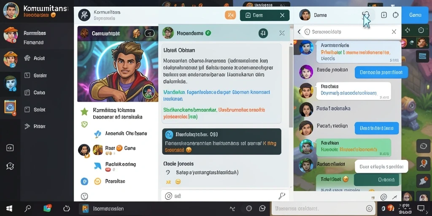Screen dimensions: 432x216
Task: Click the Drachita message bubble
Action: [354, 91]
